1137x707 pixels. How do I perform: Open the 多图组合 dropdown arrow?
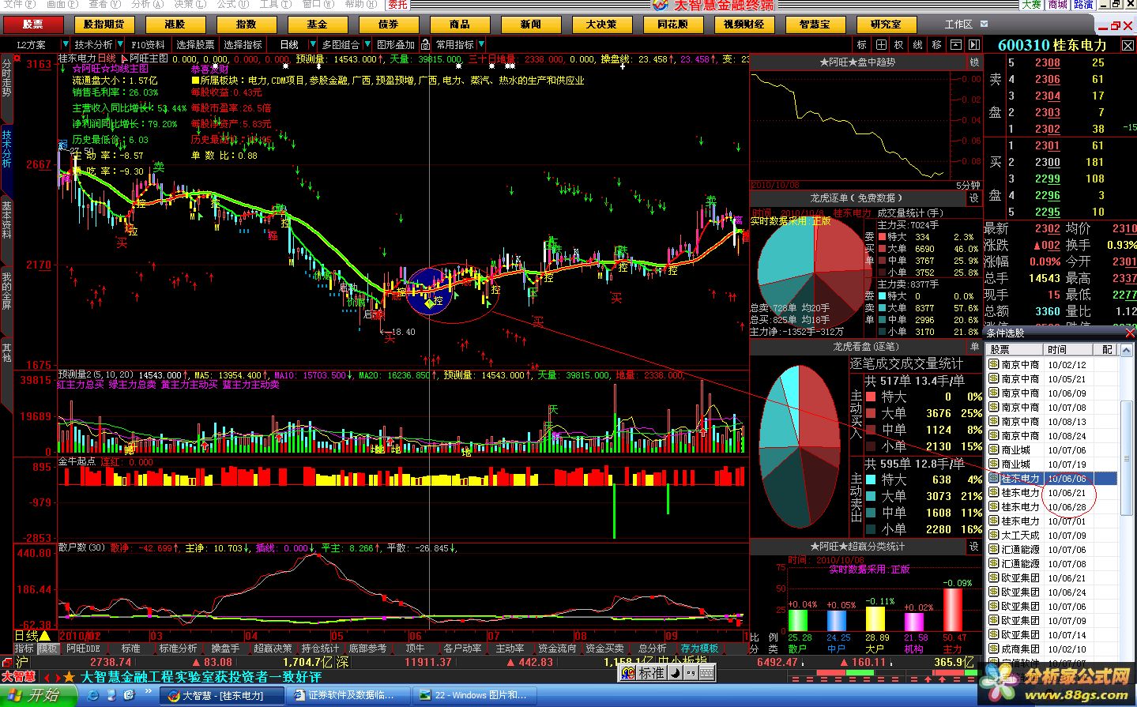pyautogui.click(x=366, y=45)
